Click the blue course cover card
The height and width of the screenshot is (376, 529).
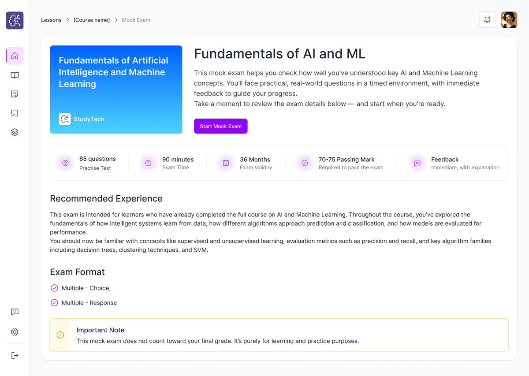tap(116, 89)
